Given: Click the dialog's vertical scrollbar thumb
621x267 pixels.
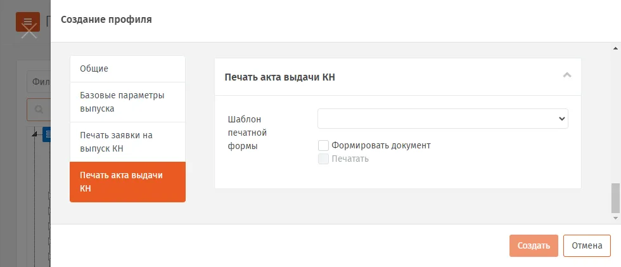Looking at the screenshot, I should pyautogui.click(x=615, y=198).
